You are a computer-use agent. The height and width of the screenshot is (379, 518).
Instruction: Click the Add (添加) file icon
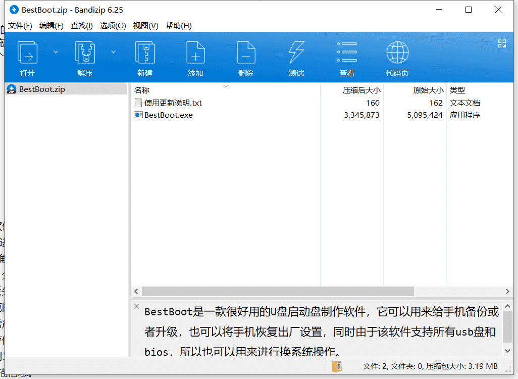pyautogui.click(x=195, y=52)
